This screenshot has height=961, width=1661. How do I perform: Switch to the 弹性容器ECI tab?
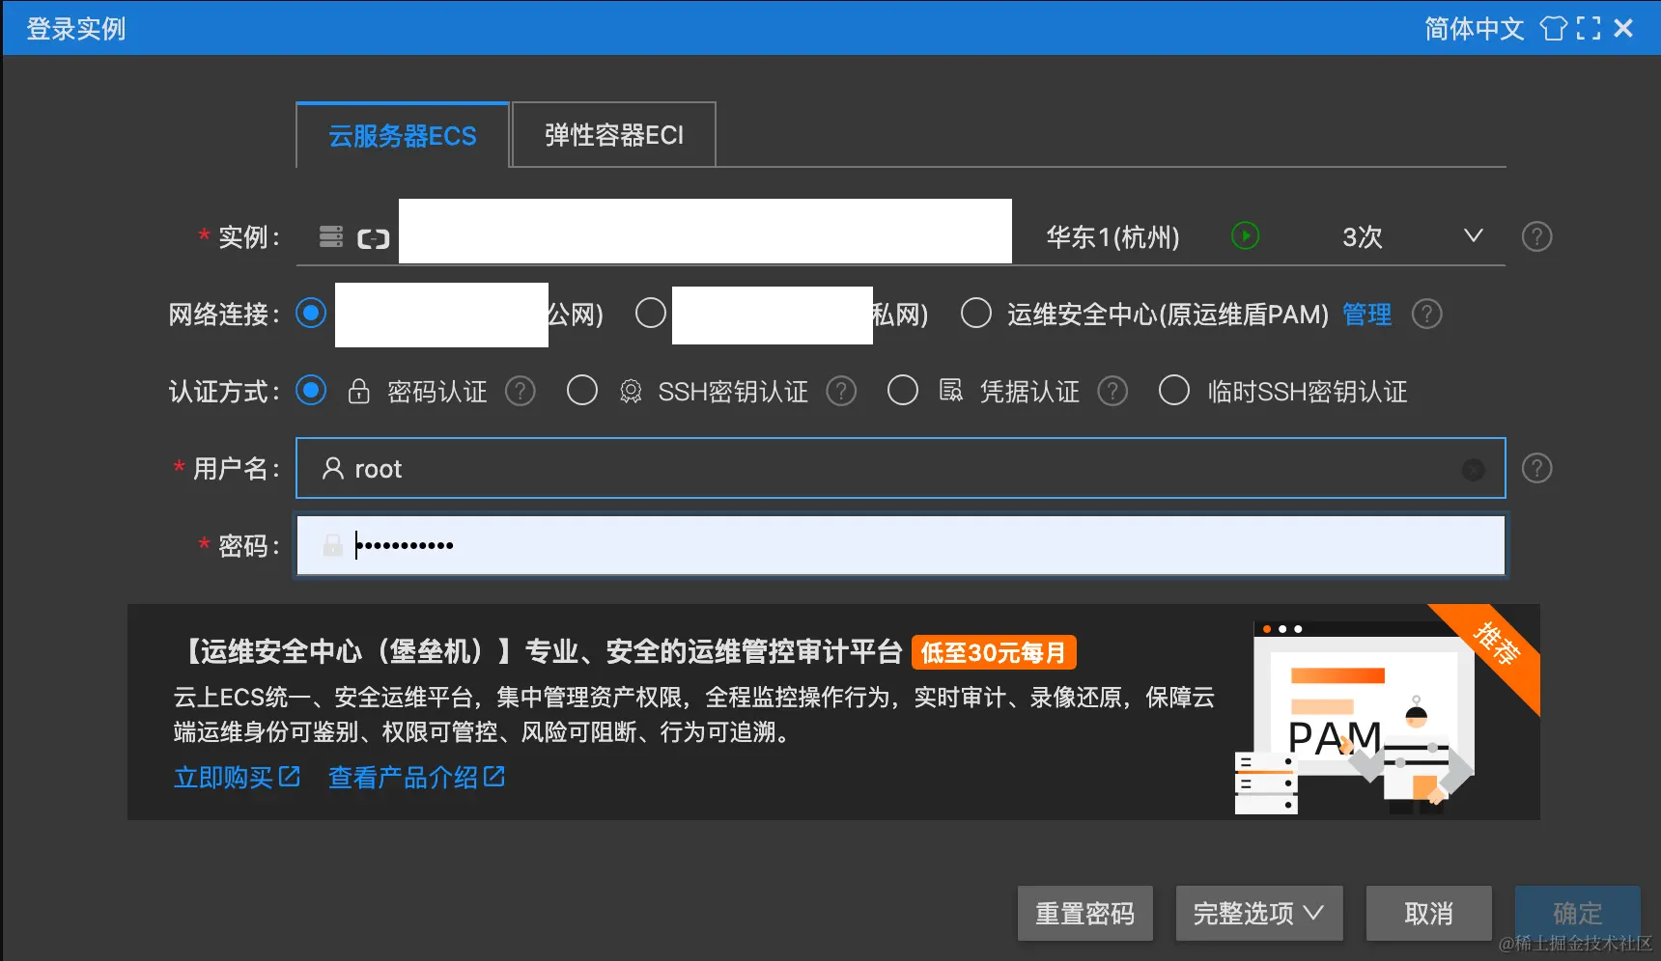612,134
